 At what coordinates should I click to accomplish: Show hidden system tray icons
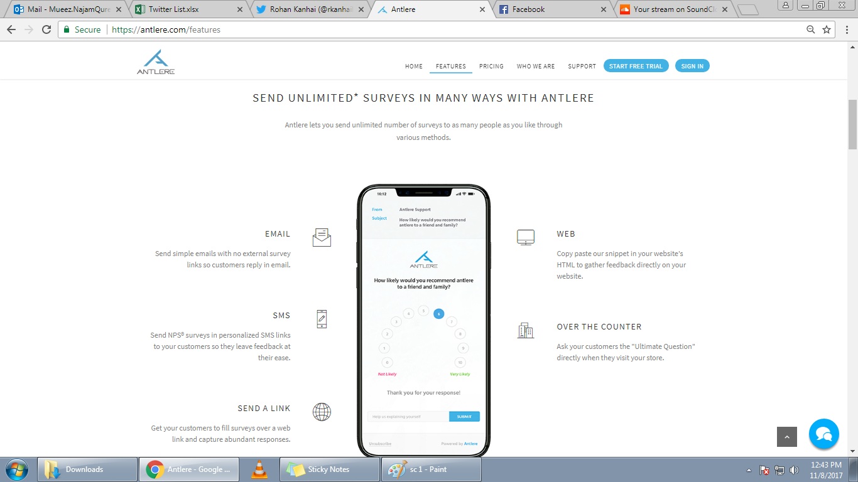coord(749,470)
